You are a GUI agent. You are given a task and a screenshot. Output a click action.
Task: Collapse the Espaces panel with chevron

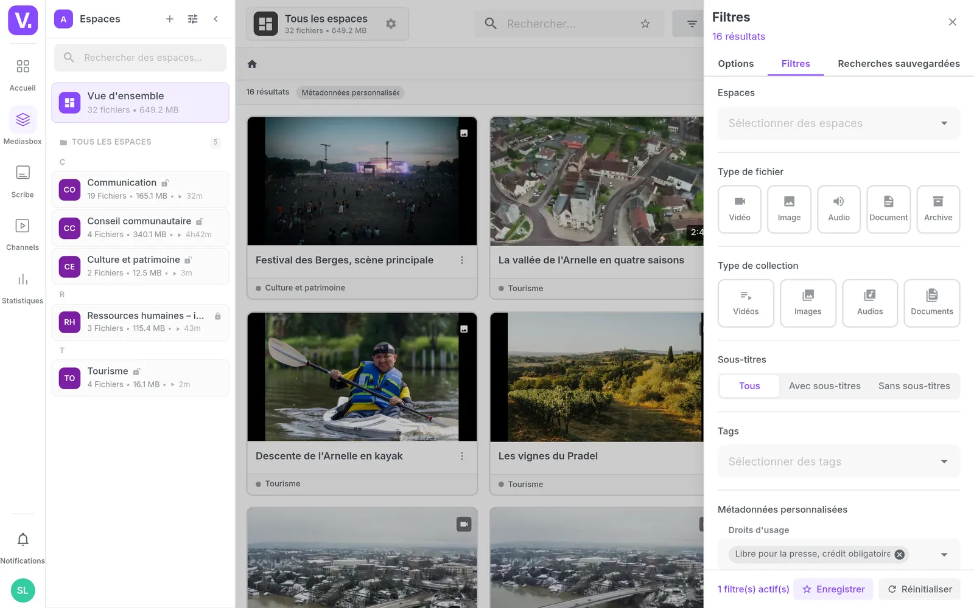pyautogui.click(x=215, y=19)
